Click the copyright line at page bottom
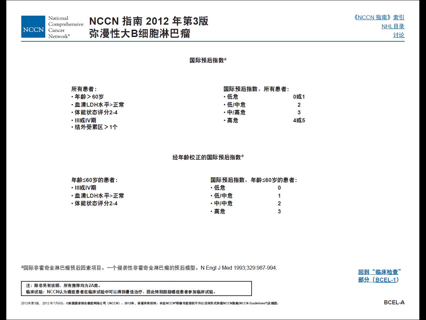This screenshot has height=320, width=426. [x=150, y=303]
